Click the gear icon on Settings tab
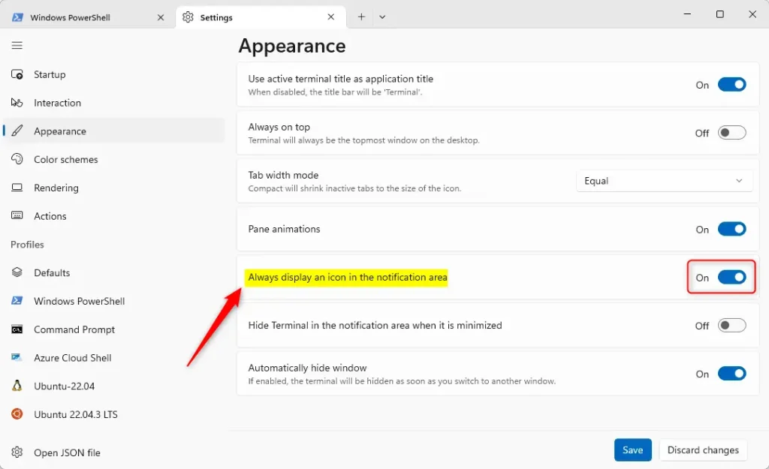769x469 pixels. pos(188,17)
